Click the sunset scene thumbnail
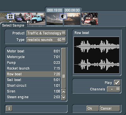 [x=72, y=19]
